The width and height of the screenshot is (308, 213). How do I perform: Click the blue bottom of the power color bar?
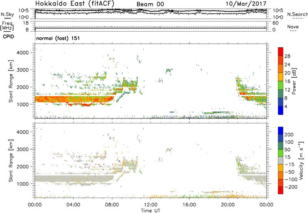pyautogui.click(x=281, y=110)
